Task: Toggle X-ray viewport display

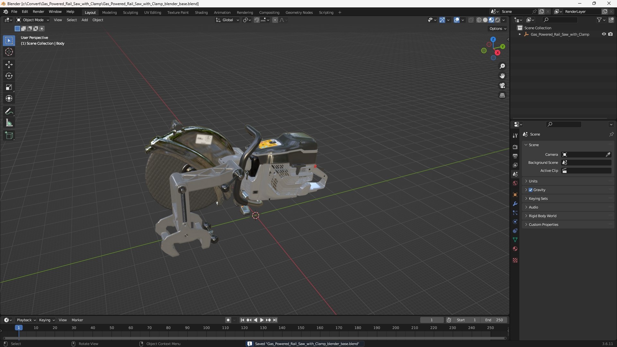Action: pyautogui.click(x=471, y=20)
